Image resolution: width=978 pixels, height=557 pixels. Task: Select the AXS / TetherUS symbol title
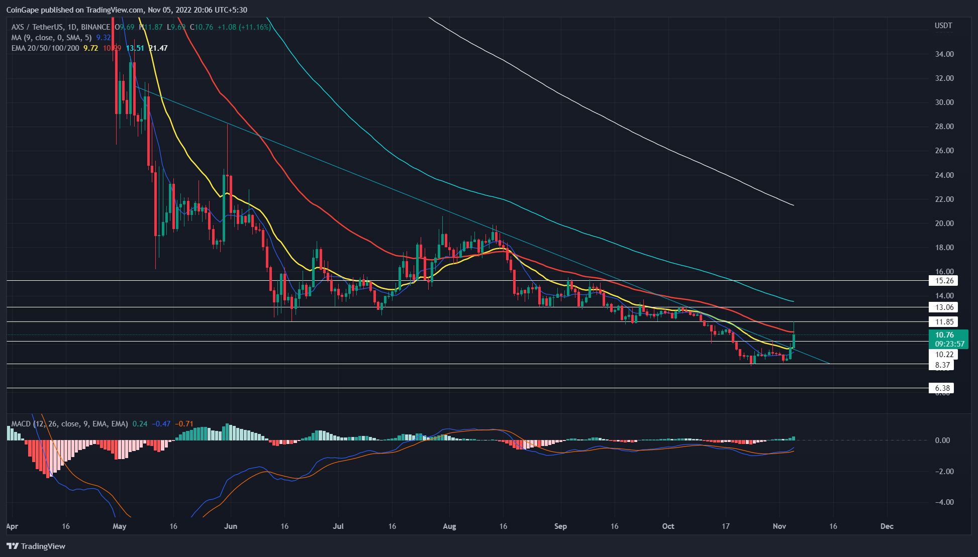tap(60, 27)
